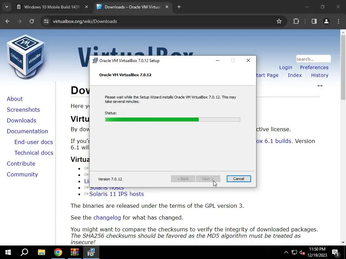This screenshot has height=259, width=346.
Task: Open Downloads in sidebar
Action: pyautogui.click(x=21, y=120)
